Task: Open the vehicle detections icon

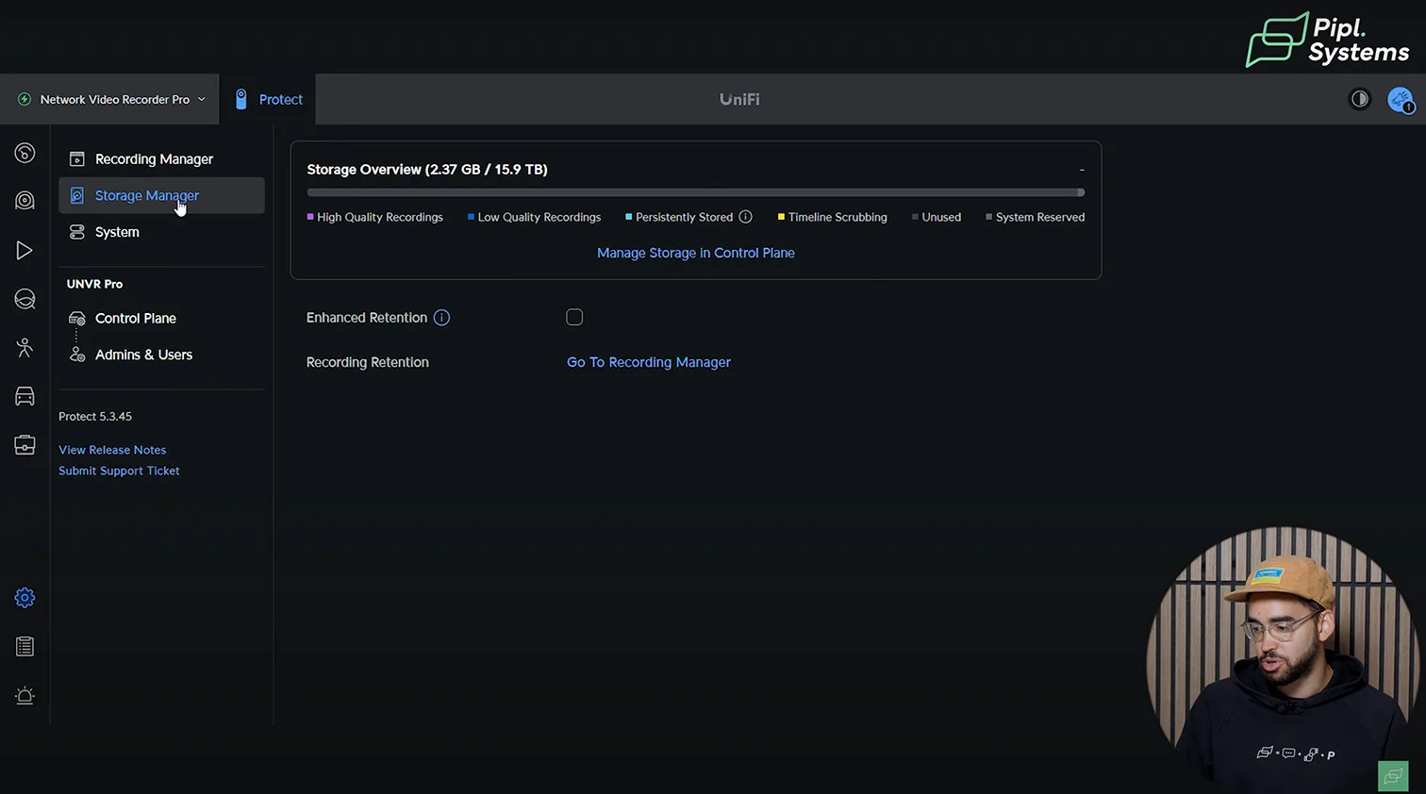Action: 25,396
